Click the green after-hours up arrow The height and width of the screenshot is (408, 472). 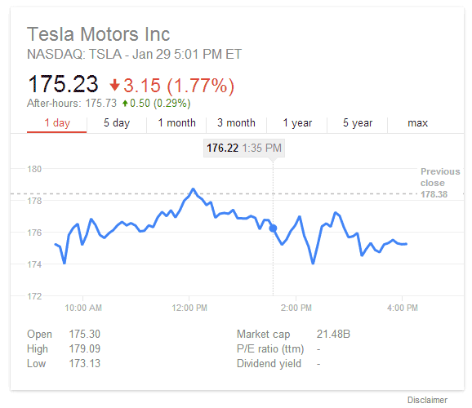coord(125,104)
